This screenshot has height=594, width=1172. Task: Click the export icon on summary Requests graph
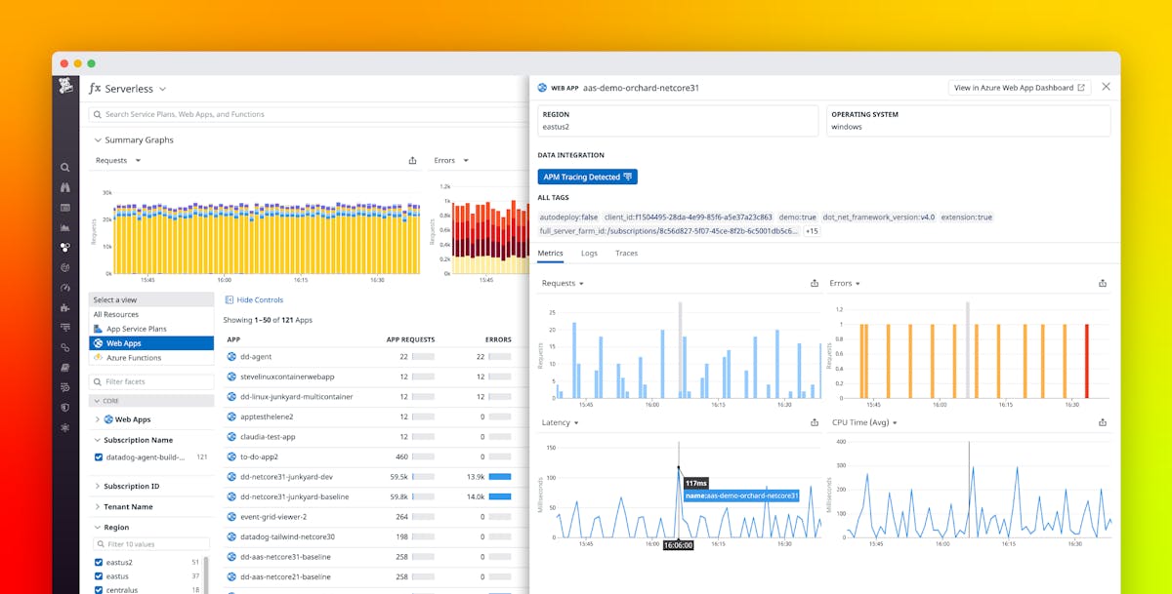[x=412, y=160]
